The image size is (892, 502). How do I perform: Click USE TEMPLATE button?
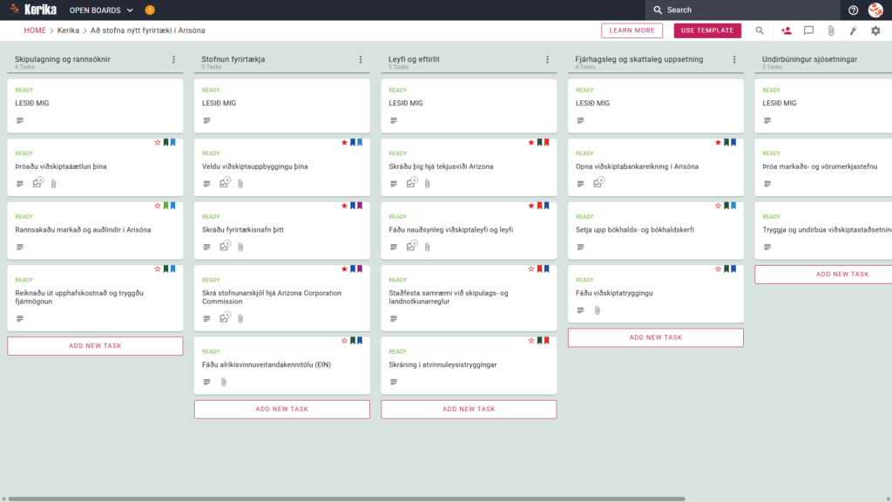[707, 31]
